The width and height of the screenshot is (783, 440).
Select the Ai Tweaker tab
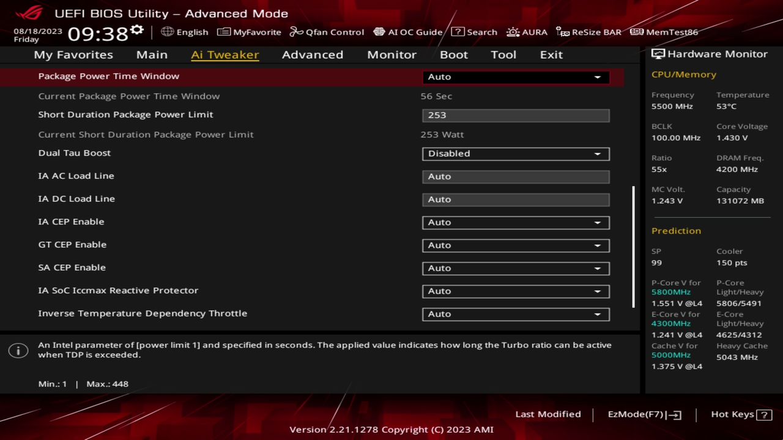click(225, 54)
